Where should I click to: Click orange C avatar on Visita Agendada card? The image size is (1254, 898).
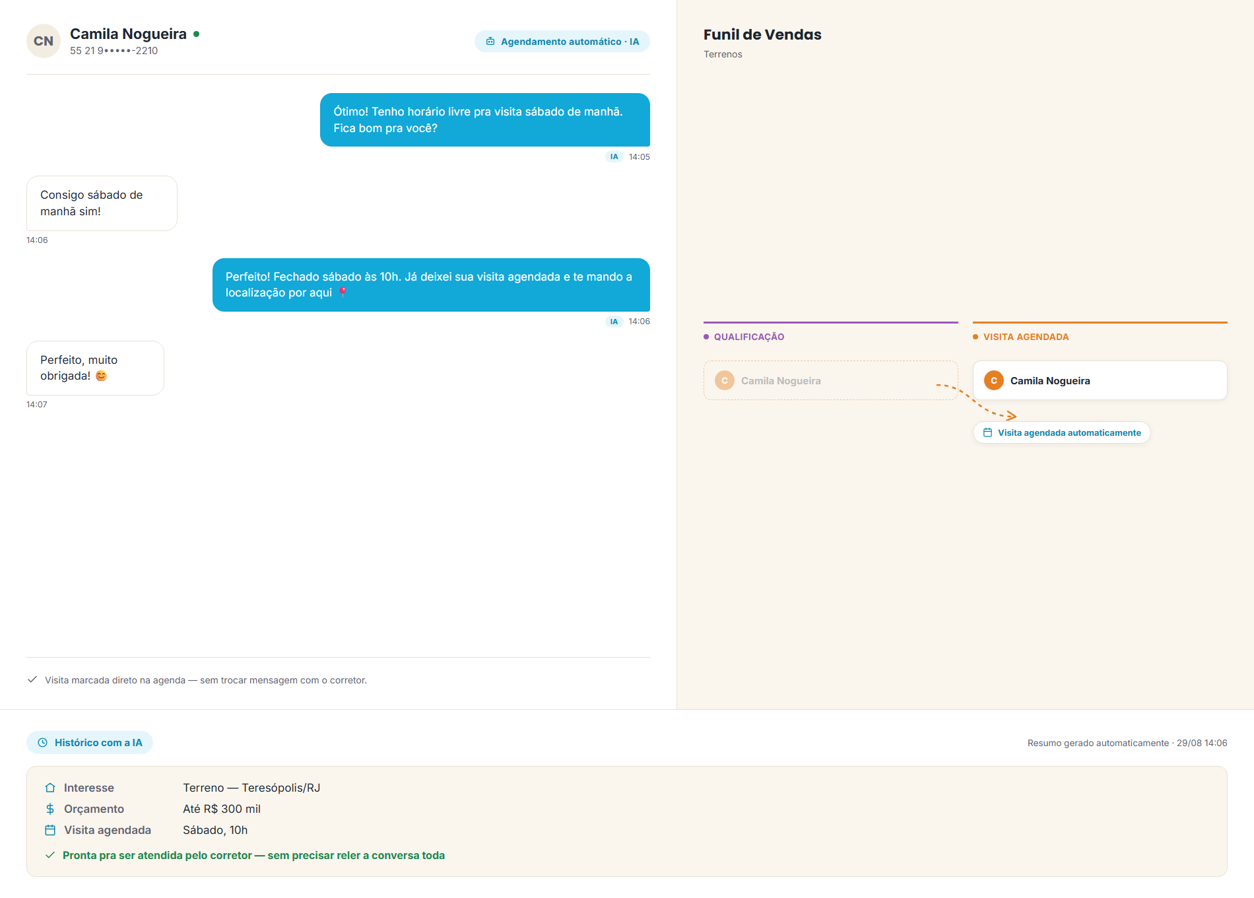994,380
